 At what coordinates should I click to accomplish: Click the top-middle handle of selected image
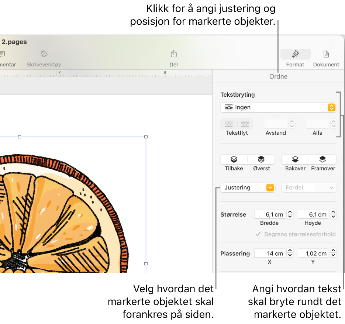coord(19,137)
